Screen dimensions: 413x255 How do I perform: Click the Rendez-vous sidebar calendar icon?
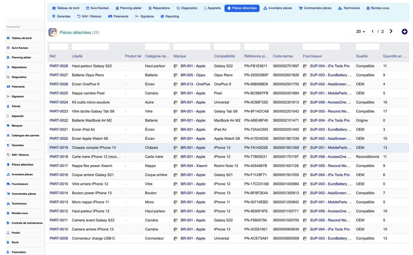[x=8, y=213]
